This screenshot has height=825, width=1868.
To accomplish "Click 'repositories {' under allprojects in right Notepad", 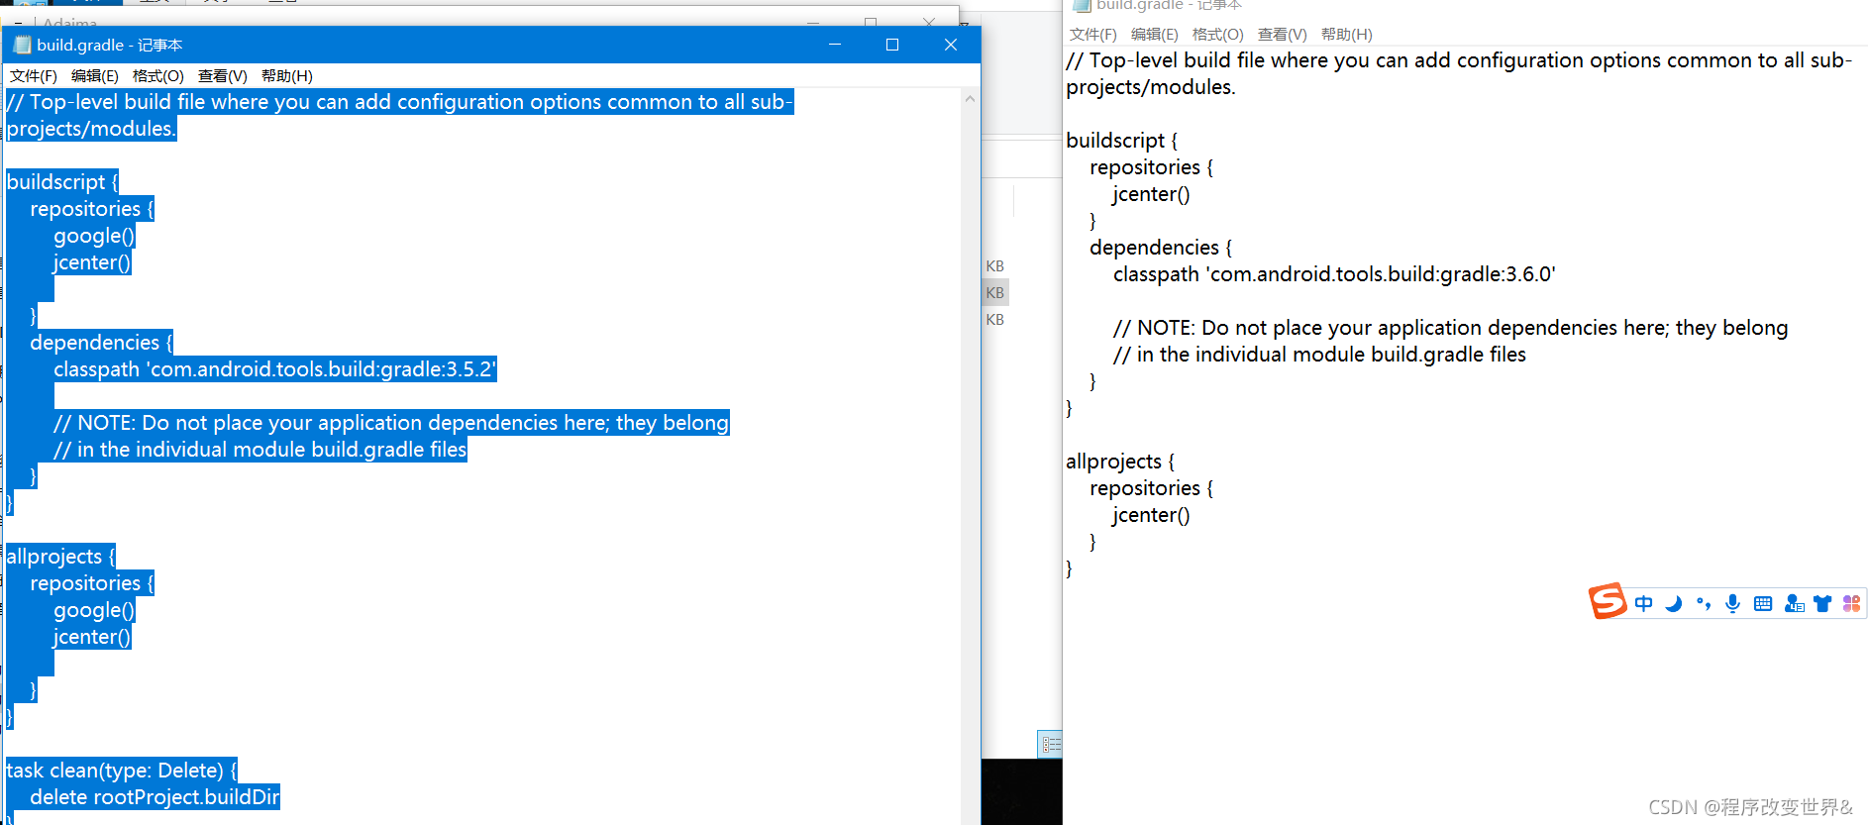I will [1151, 488].
